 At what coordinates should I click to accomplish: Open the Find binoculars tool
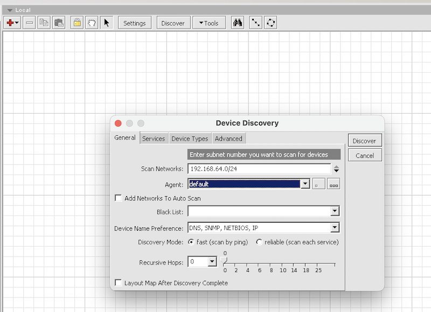(x=237, y=23)
